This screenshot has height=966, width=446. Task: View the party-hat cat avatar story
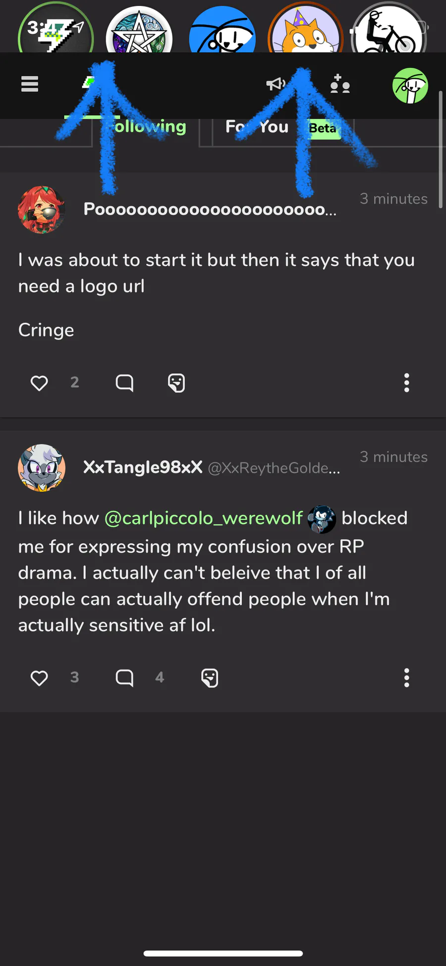point(305,31)
